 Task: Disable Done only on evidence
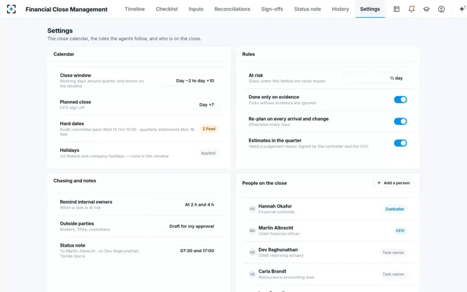pos(400,100)
